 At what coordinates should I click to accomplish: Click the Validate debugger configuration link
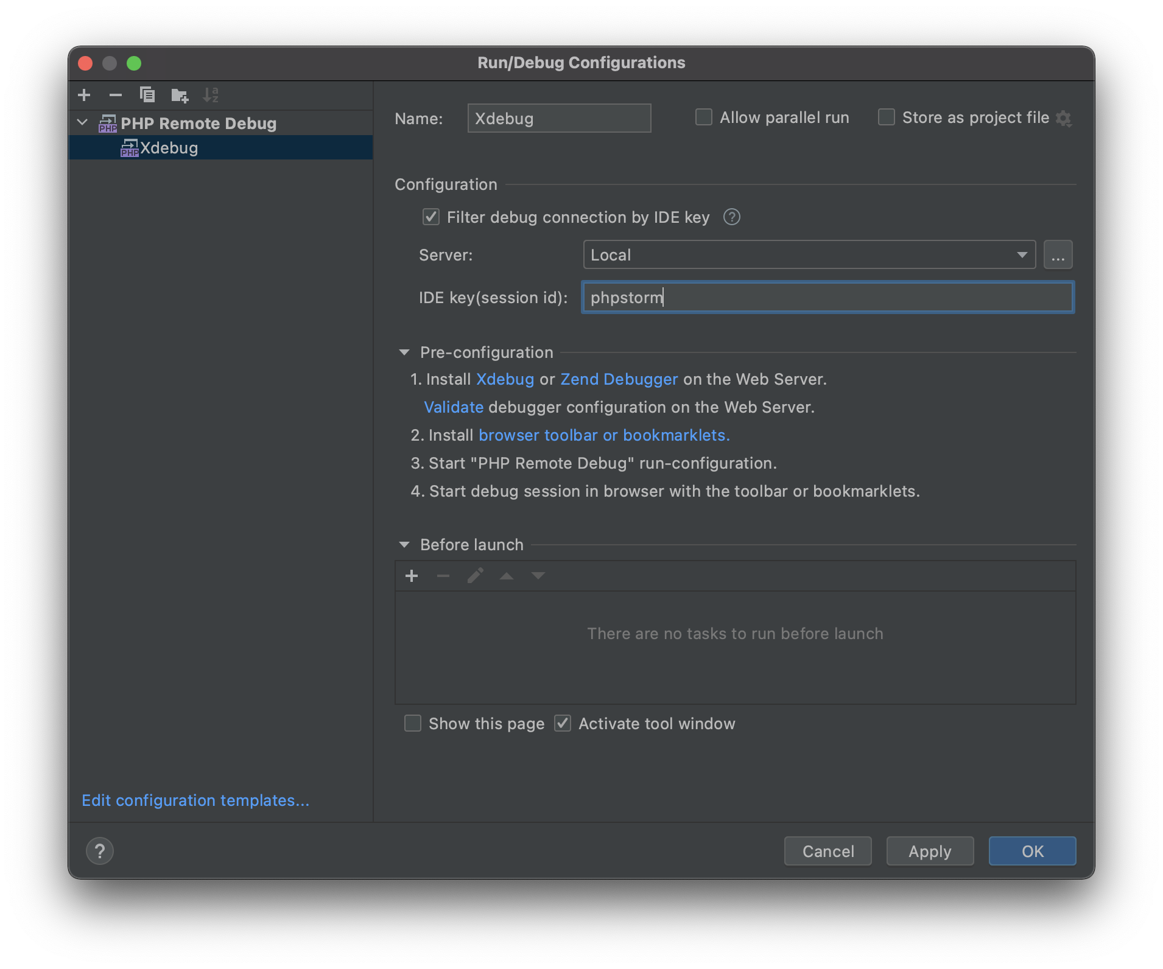tap(454, 407)
